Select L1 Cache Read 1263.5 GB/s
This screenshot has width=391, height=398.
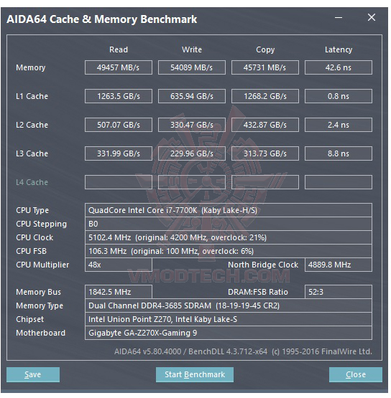[119, 96]
